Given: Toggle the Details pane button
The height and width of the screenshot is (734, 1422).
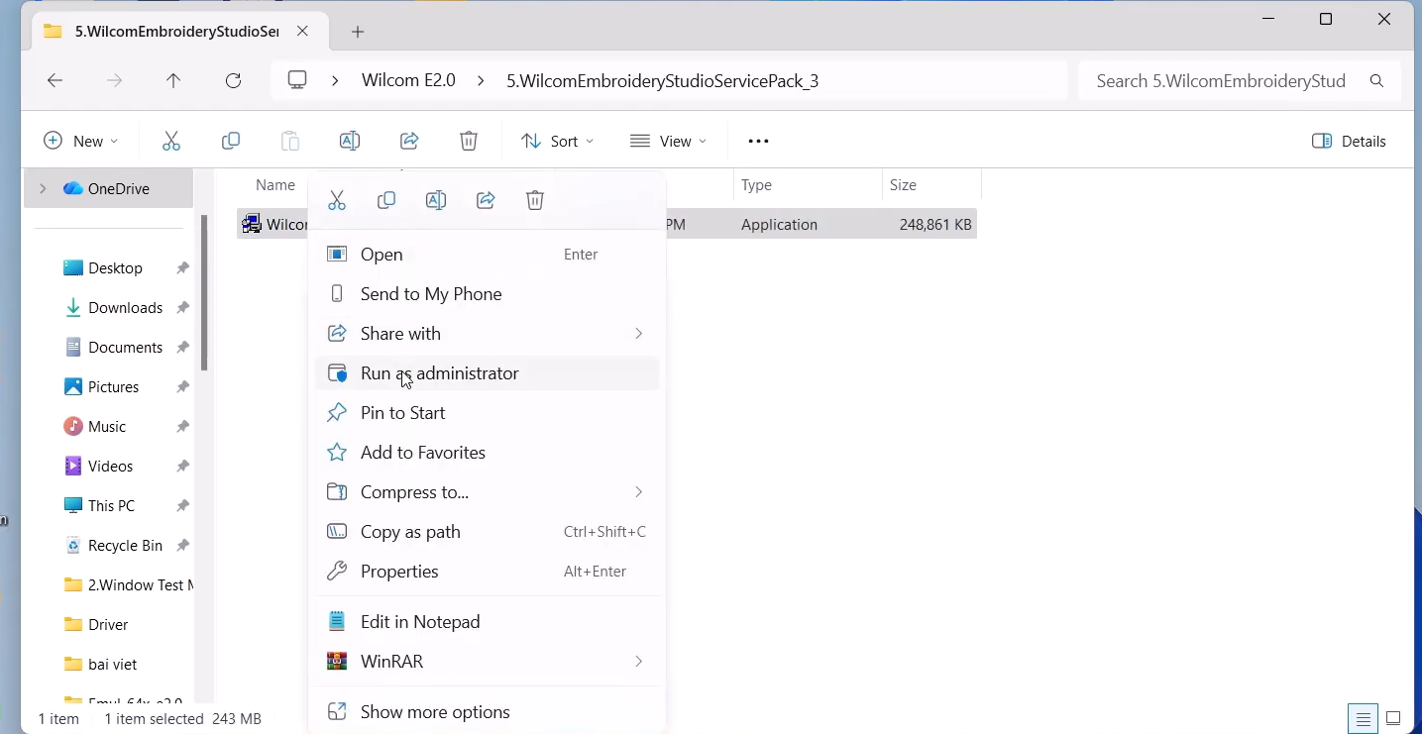Looking at the screenshot, I should 1349,142.
